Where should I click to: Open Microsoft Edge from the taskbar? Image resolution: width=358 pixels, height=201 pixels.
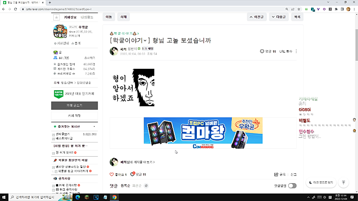point(77,197)
